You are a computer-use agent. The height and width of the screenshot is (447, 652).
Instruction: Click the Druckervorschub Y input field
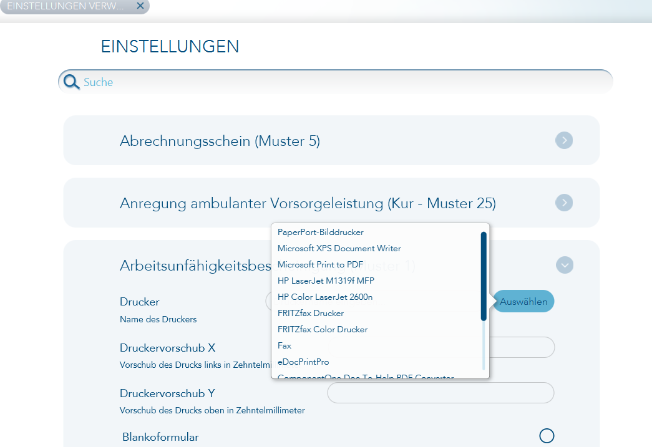[x=440, y=393]
